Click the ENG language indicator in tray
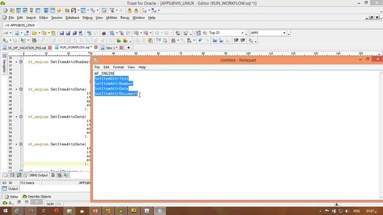This screenshot has width=383, height=215. [357, 211]
